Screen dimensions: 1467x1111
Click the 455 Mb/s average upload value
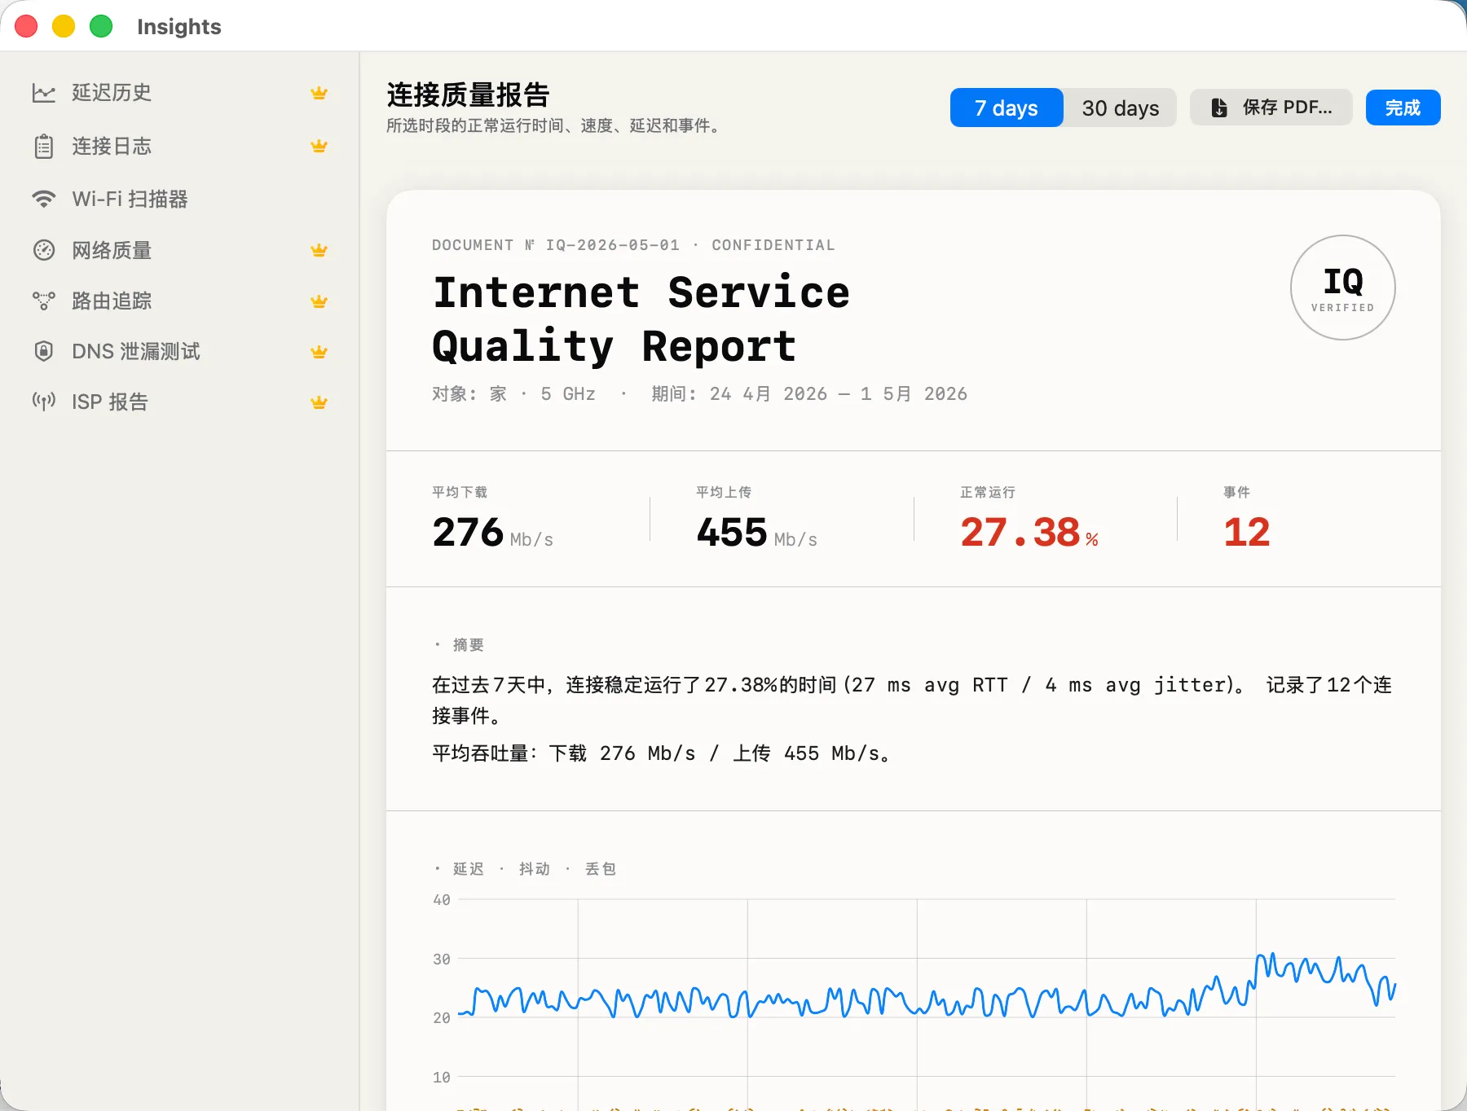pos(756,533)
